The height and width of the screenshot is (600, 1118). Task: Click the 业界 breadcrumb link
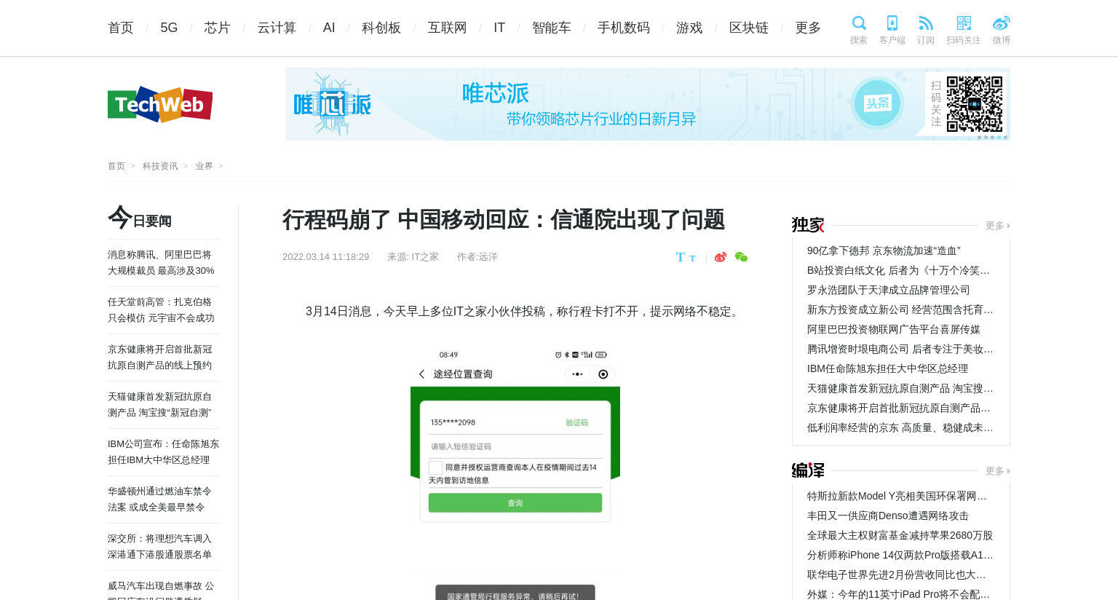pos(204,166)
